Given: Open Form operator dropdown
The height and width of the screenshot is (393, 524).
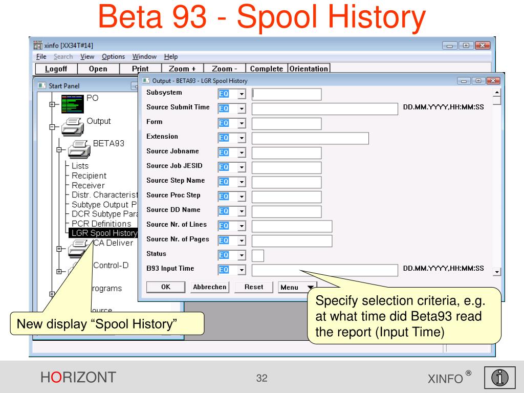Looking at the screenshot, I should pyautogui.click(x=242, y=123).
